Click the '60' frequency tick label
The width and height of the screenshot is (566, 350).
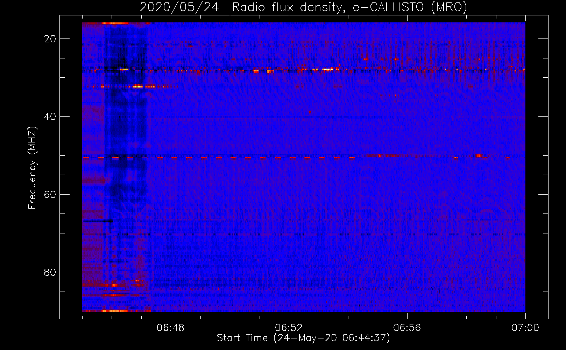point(50,194)
